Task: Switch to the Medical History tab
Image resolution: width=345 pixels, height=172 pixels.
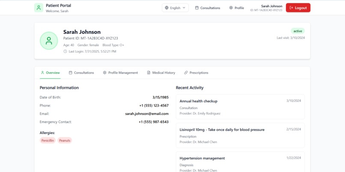Action: [161, 73]
